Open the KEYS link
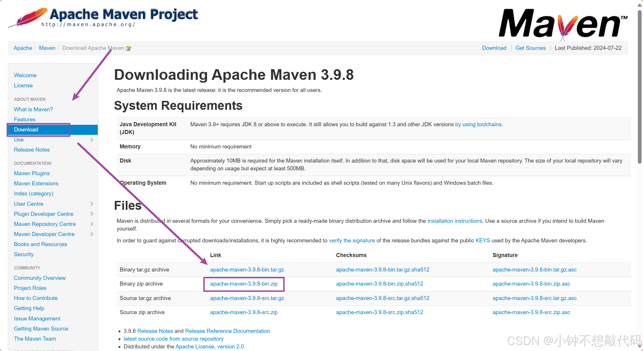The width and height of the screenshot is (643, 351). click(x=483, y=241)
